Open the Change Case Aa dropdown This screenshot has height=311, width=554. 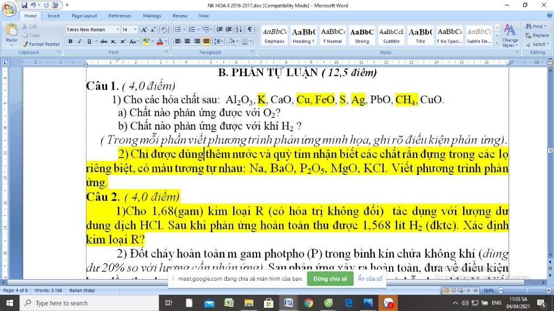pyautogui.click(x=133, y=41)
